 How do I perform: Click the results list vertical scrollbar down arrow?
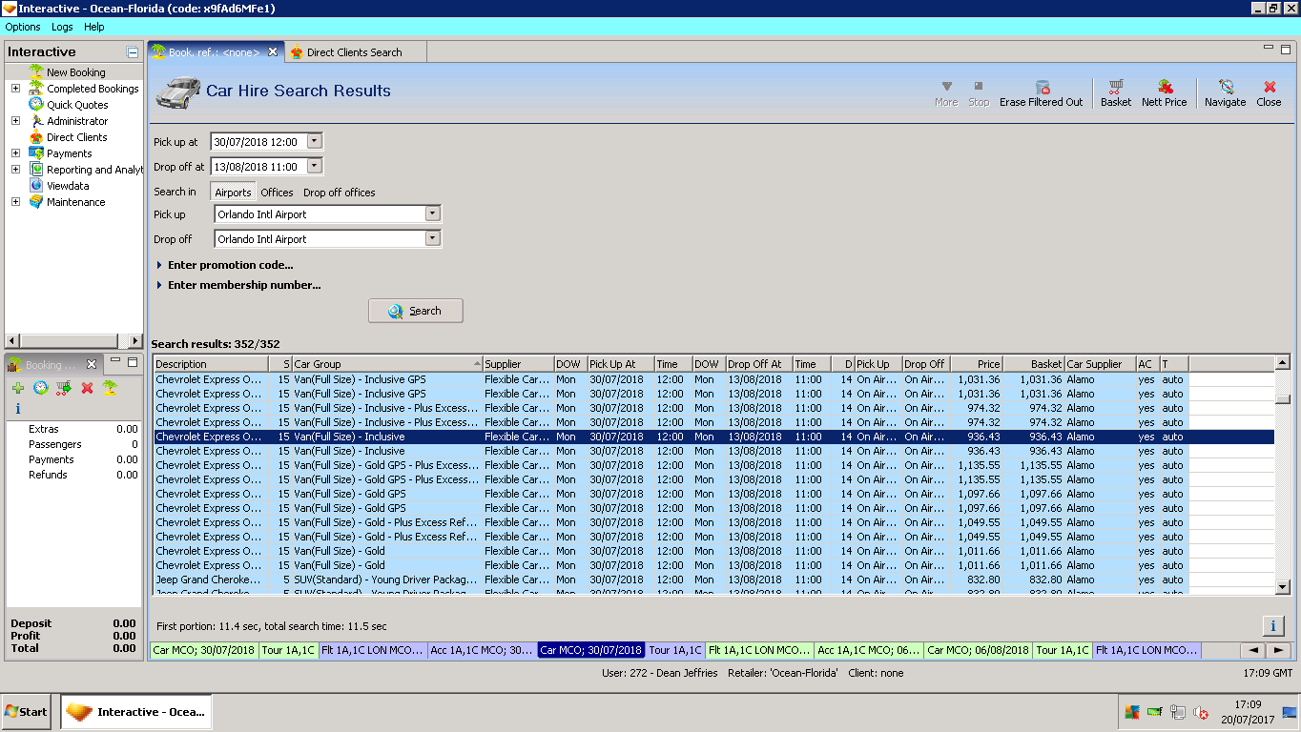tap(1283, 587)
